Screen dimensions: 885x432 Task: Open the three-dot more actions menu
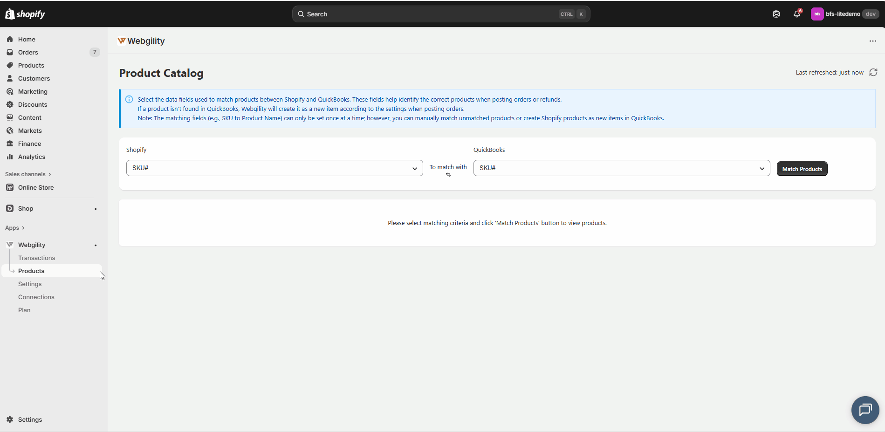point(872,41)
